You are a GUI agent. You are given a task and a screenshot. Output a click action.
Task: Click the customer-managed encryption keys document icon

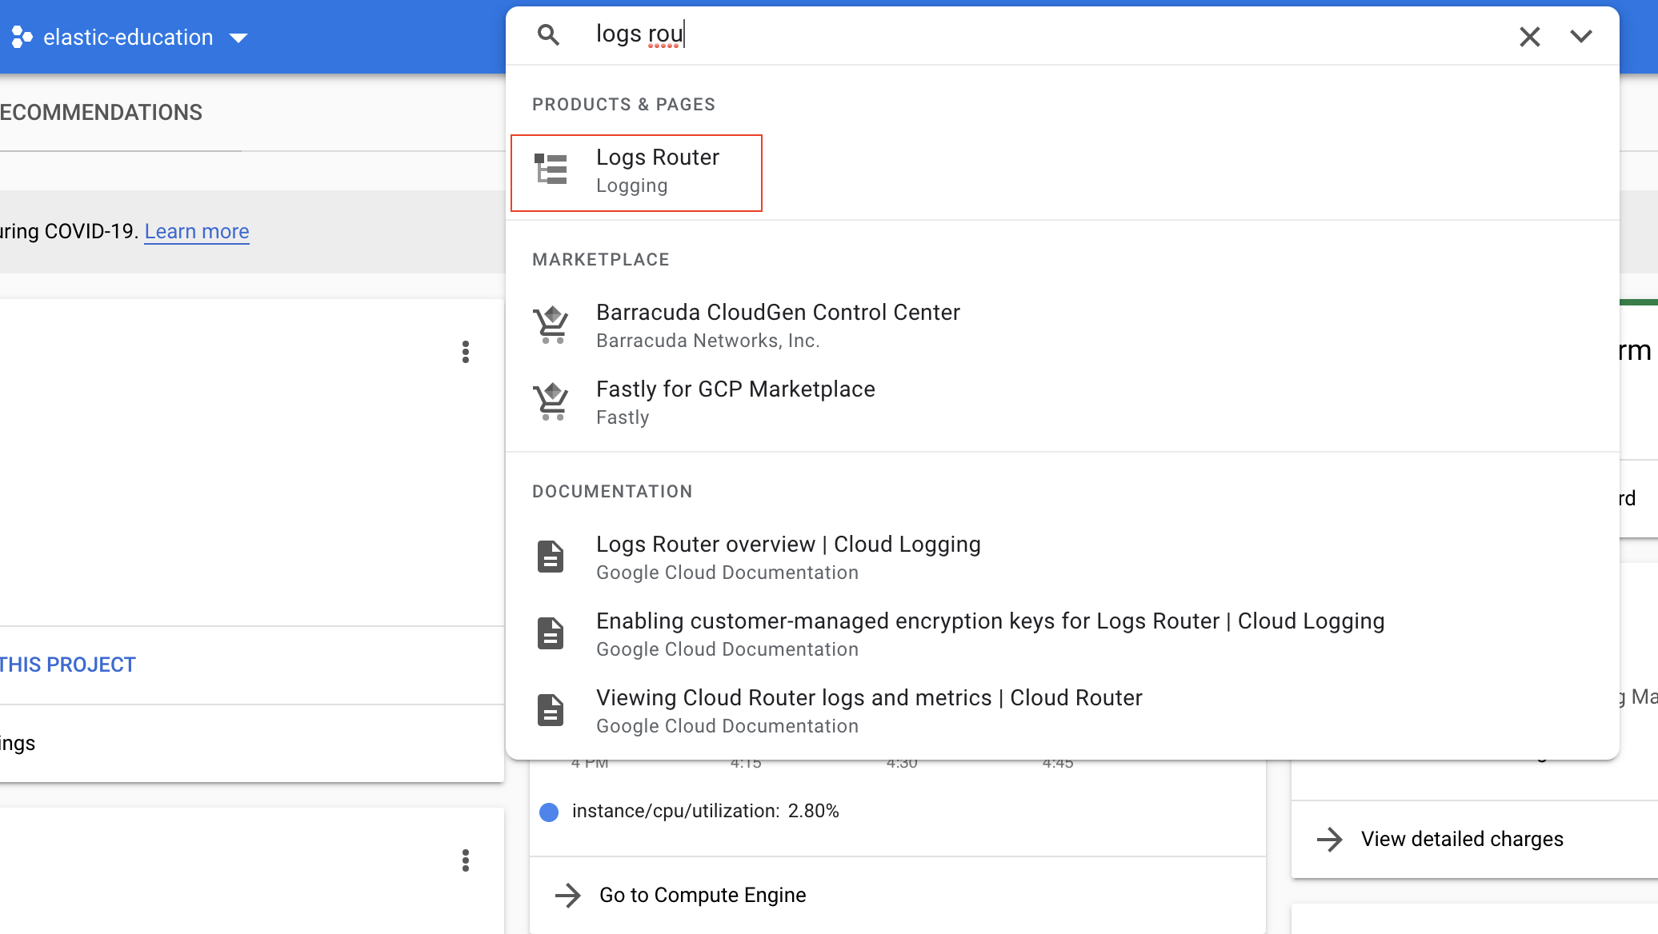[x=551, y=633]
